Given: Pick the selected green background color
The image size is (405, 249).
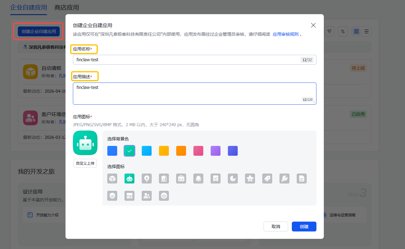Looking at the screenshot, I should tap(129, 151).
